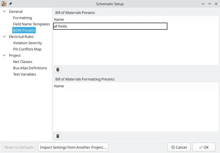
Task: Click the 'all fields' preset name field
Action: click(x=110, y=26)
